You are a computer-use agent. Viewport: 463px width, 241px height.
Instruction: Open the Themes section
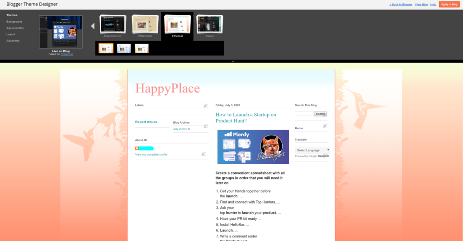click(12, 15)
